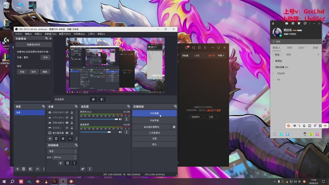This screenshot has width=329, height=185.
Task: Open hamburger menu in streaming assistant title bar
Action: tap(205, 48)
